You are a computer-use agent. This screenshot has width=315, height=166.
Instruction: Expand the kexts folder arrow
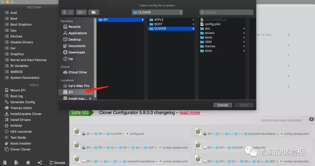tap(244, 38)
